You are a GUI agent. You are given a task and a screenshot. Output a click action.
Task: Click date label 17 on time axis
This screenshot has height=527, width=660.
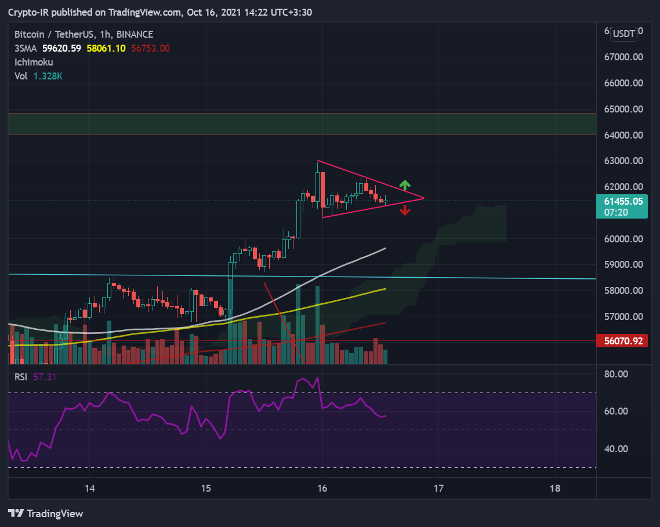point(438,488)
